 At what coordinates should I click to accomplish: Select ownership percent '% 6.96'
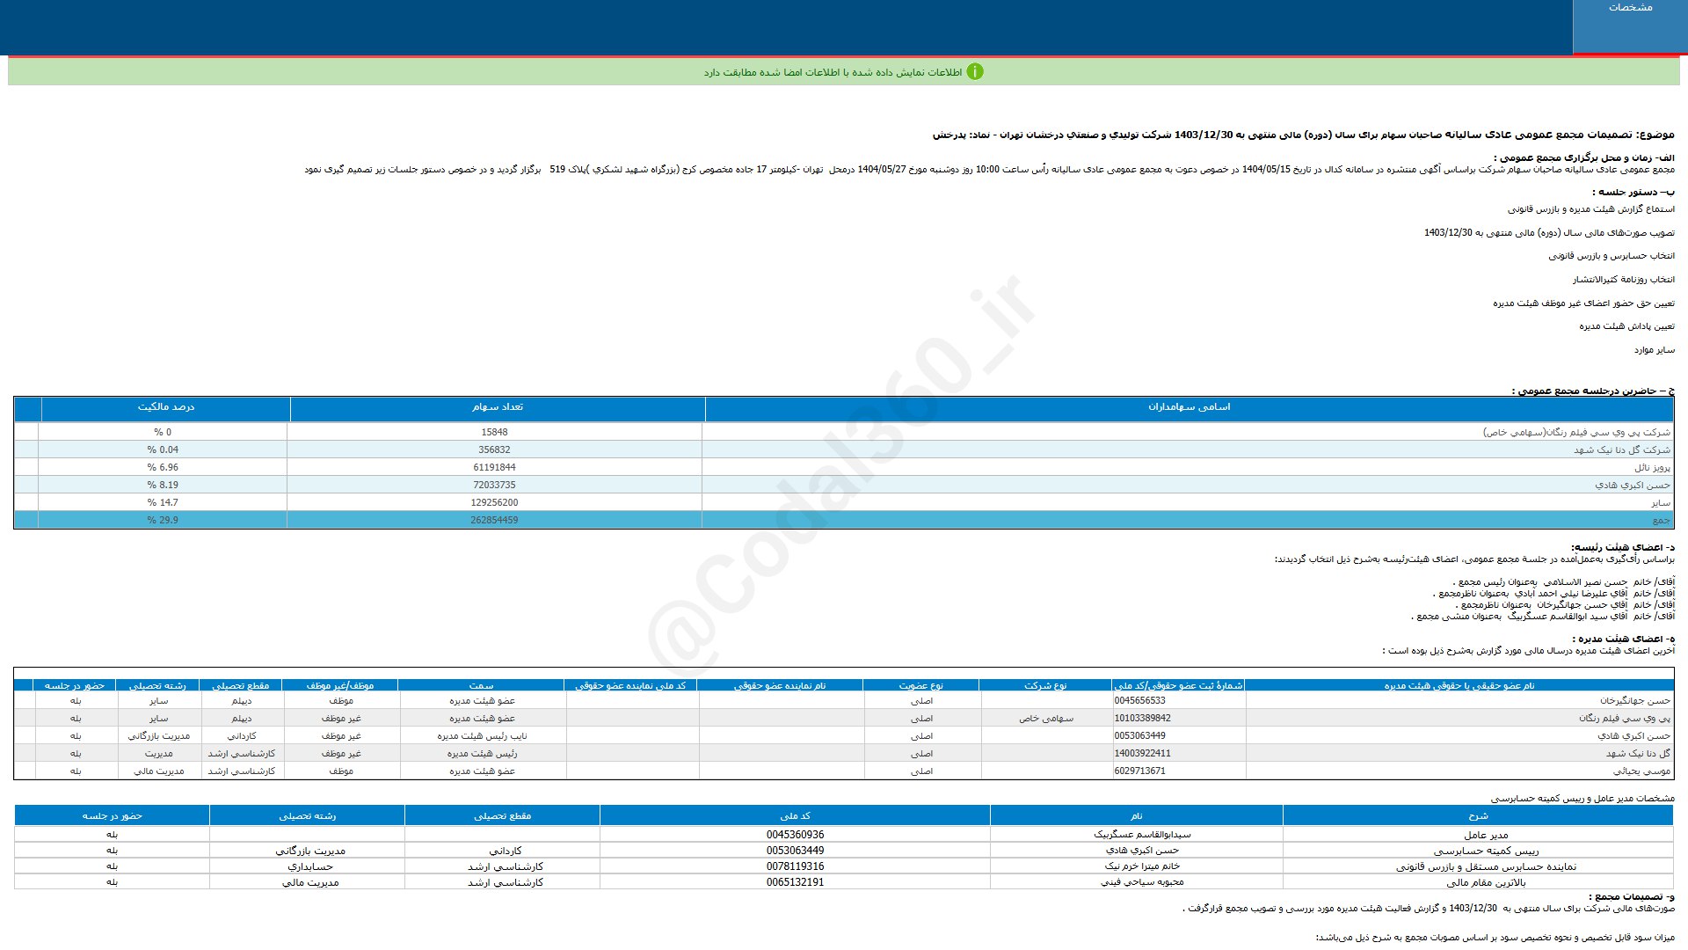pos(163,467)
